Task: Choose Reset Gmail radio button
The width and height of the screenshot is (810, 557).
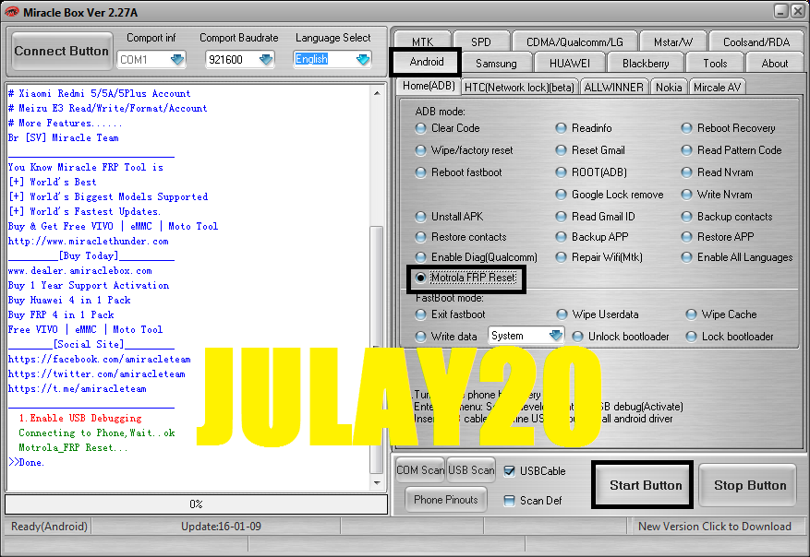Action: click(561, 150)
